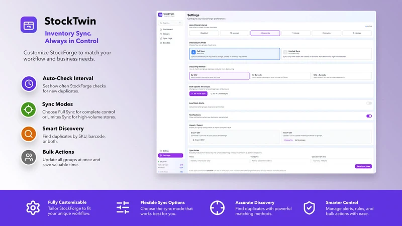Image resolution: width=402 pixels, height=226 pixels.
Task: Click the 'Smart Discovery' feature heading
Action: [x=63, y=129]
